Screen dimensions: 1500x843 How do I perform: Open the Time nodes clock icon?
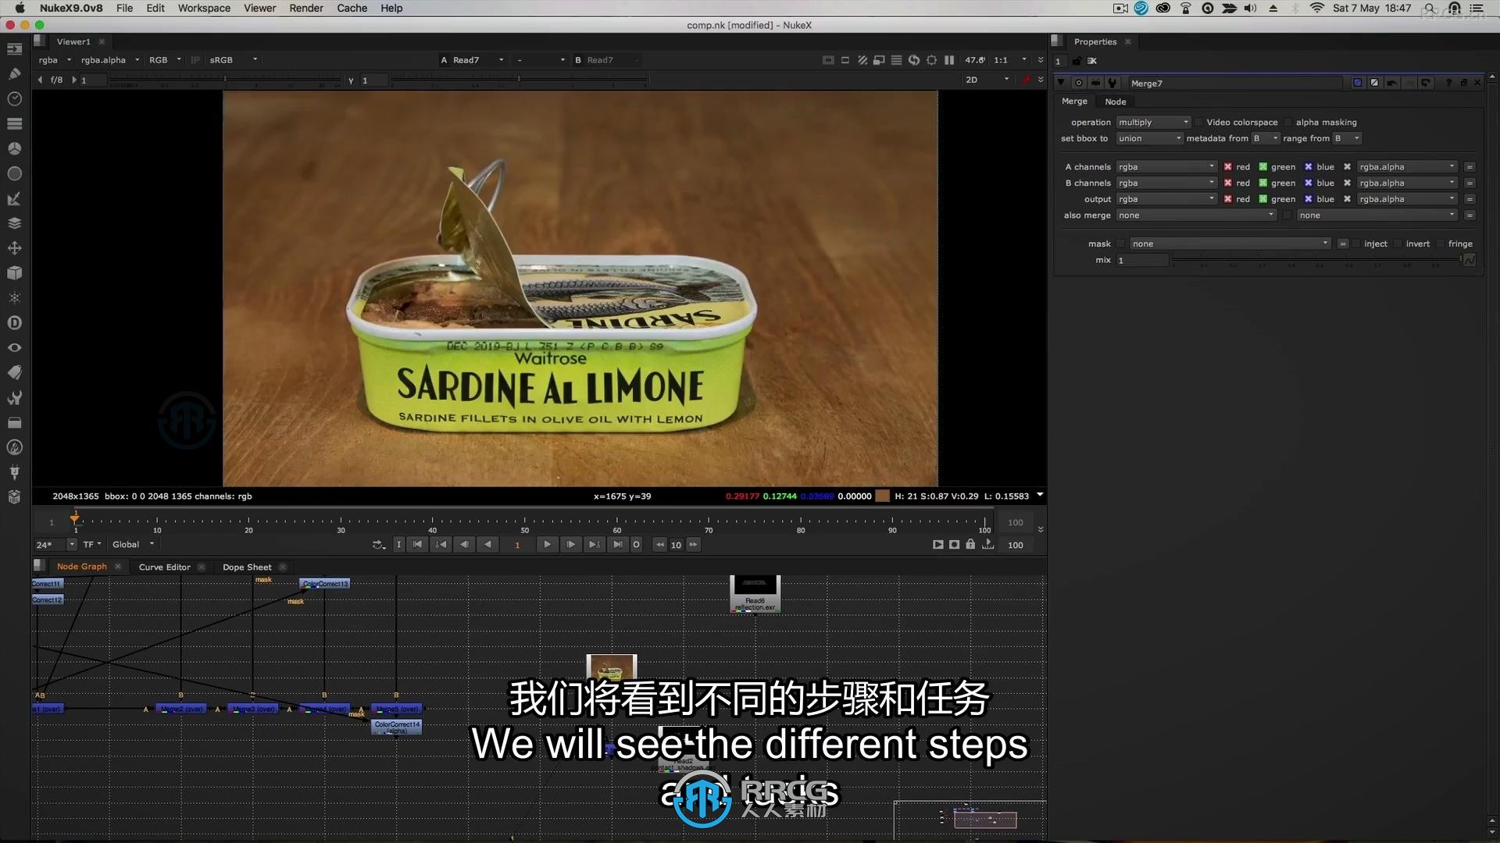14,98
